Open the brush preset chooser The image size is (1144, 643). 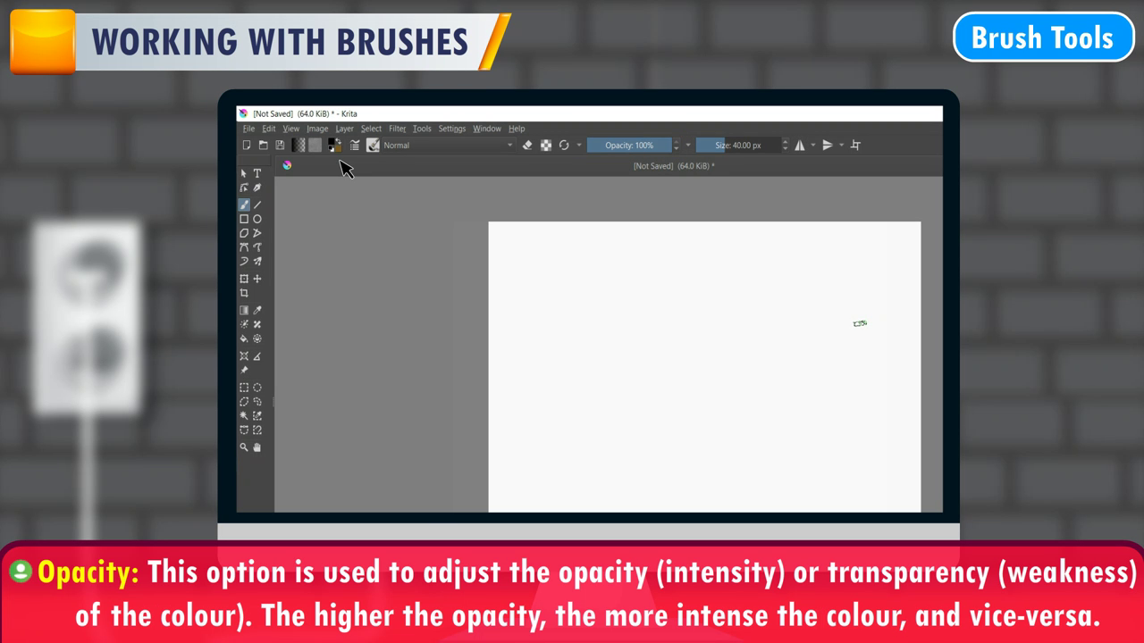pos(373,146)
